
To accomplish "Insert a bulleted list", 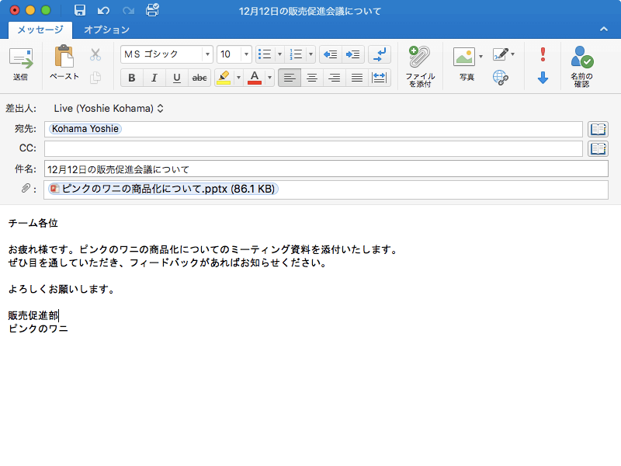I will (265, 54).
